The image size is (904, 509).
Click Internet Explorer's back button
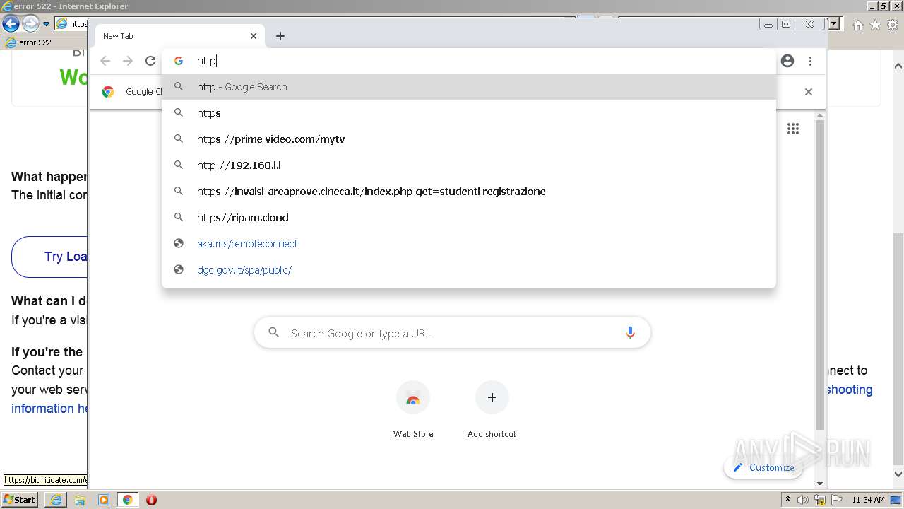[11, 23]
